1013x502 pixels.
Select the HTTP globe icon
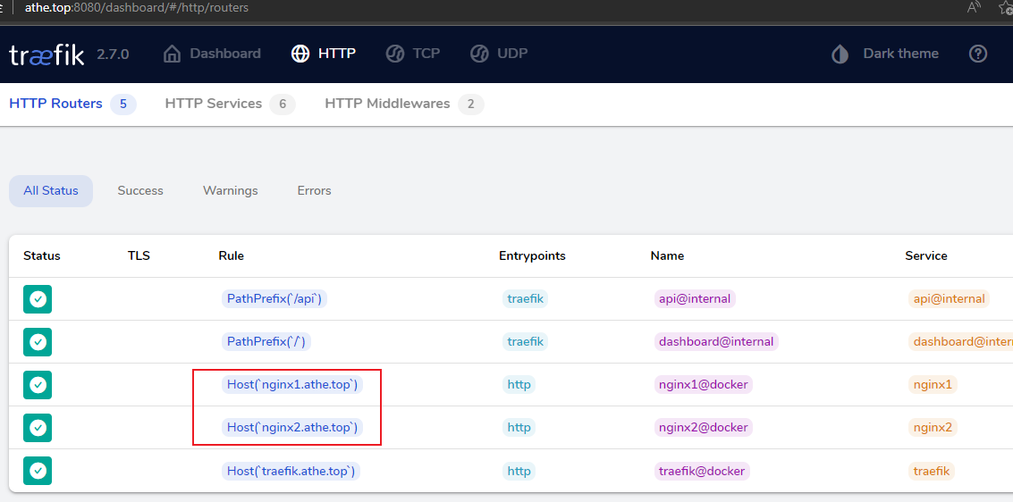point(300,54)
